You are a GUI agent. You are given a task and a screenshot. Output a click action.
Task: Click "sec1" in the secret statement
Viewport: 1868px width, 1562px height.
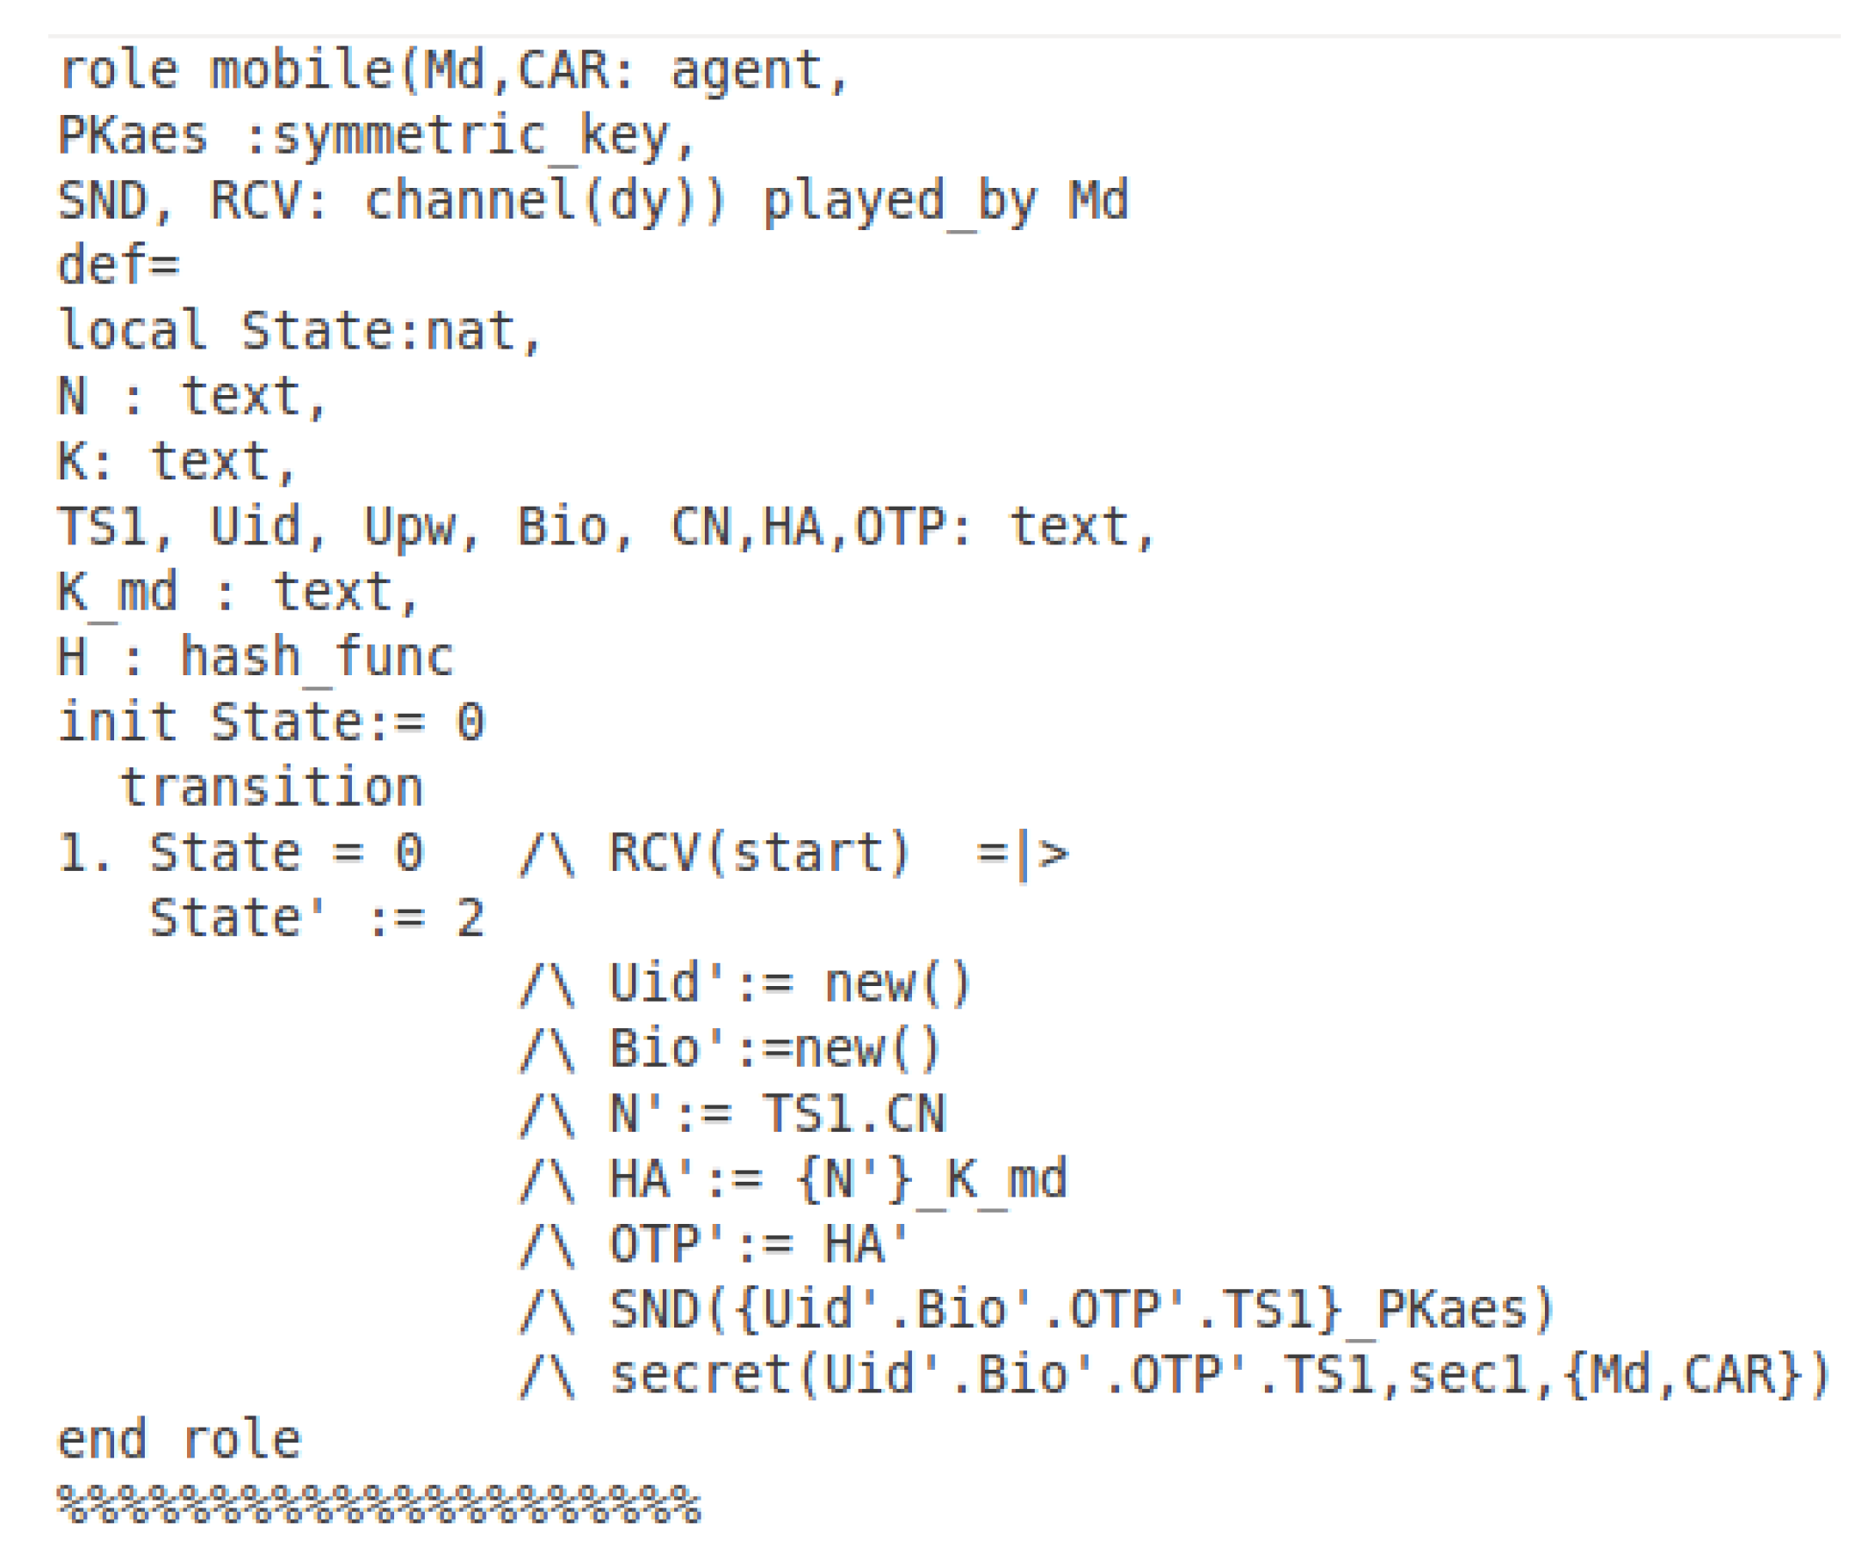[x=1465, y=1375]
